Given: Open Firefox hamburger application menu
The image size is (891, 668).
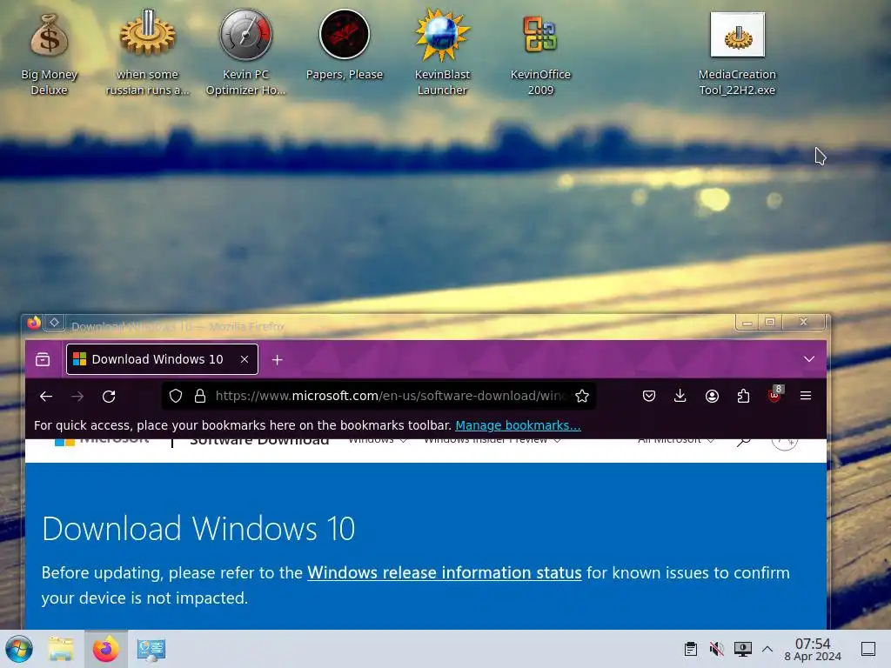Looking at the screenshot, I should [805, 396].
